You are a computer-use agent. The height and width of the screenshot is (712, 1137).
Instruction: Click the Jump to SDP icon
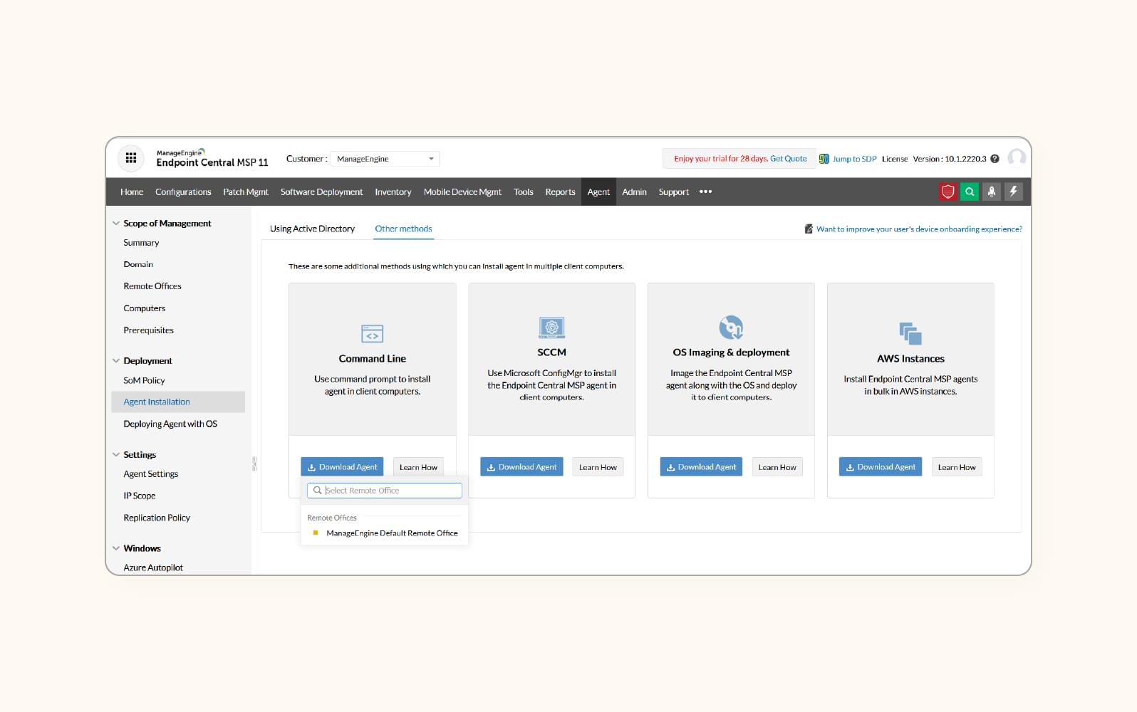click(824, 159)
